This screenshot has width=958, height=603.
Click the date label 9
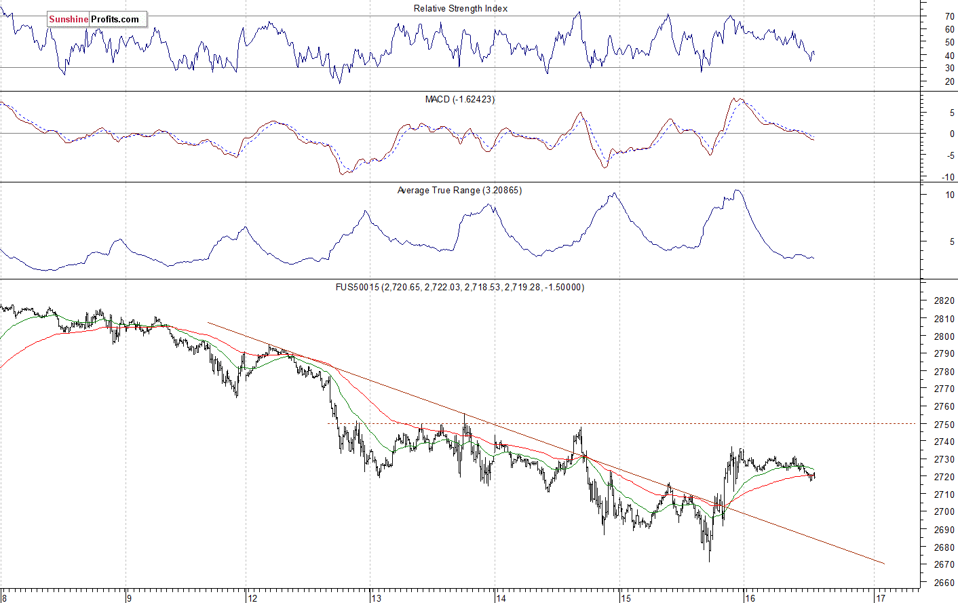pos(129,598)
